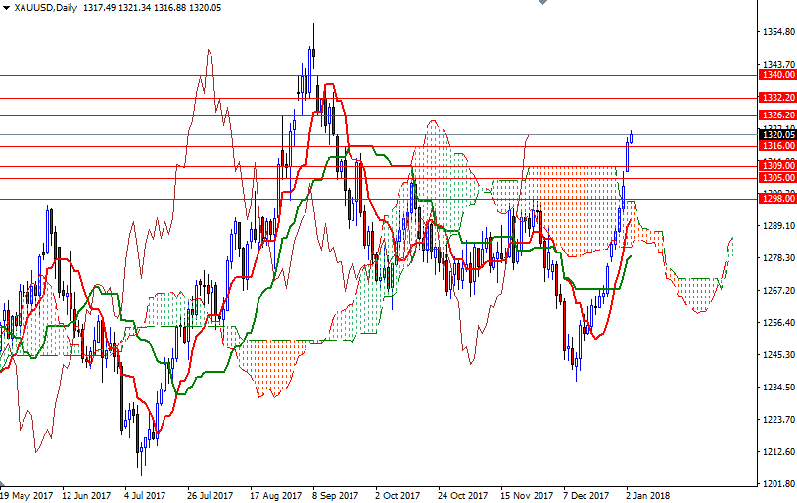Image resolution: width=797 pixels, height=503 pixels.
Task: Select the 1326.20 red price level label
Action: (776, 115)
